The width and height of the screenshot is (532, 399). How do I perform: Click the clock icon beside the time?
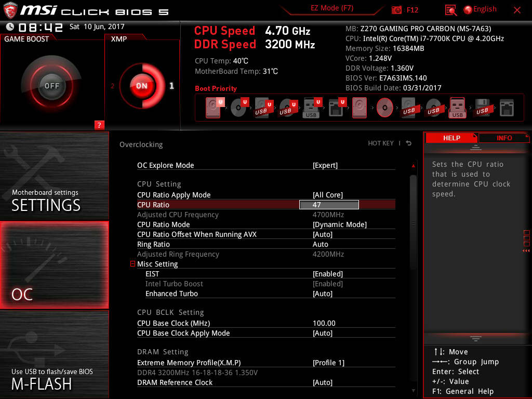tap(10, 26)
